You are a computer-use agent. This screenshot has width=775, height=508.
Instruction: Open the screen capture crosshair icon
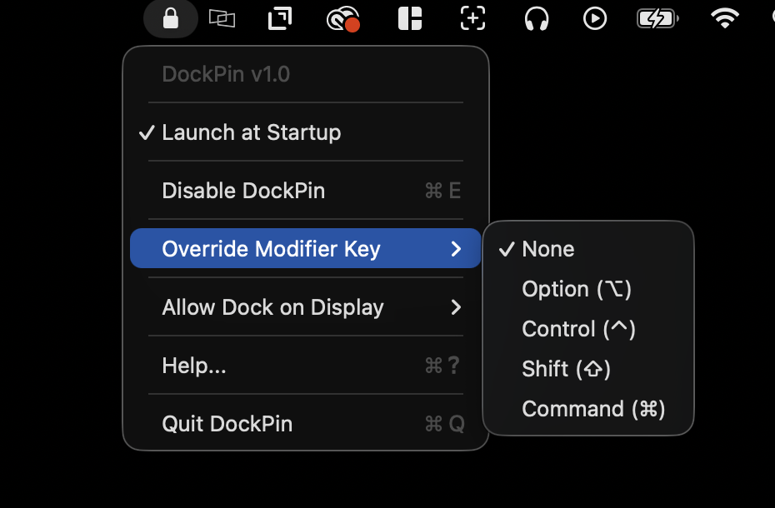click(472, 18)
